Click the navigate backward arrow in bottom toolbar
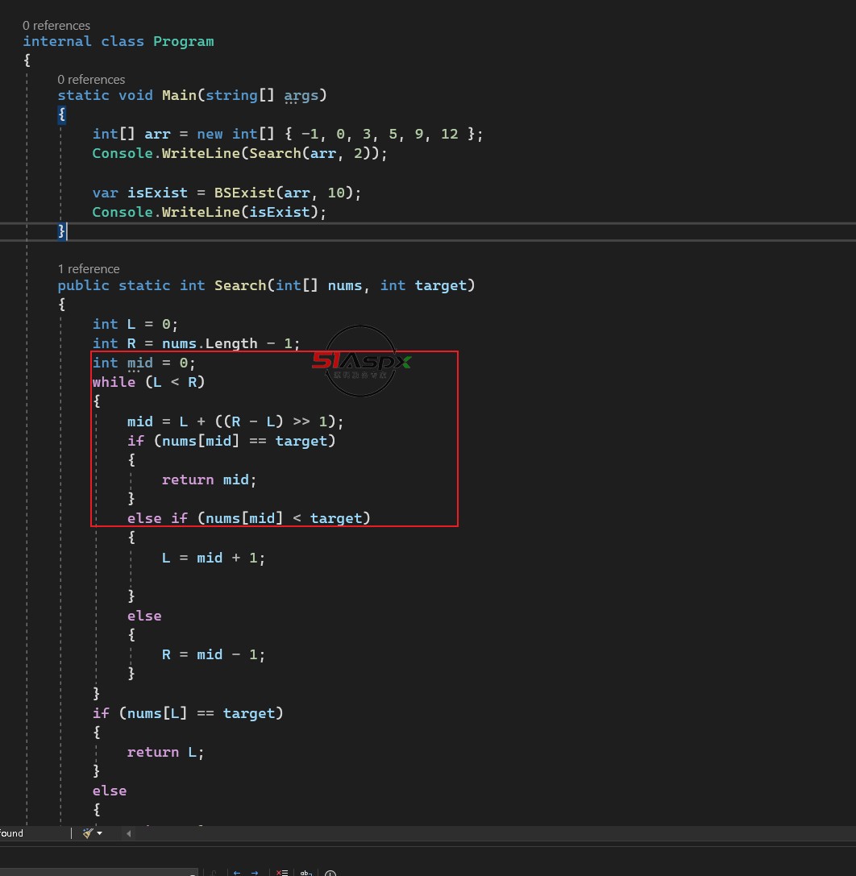Viewport: 856px width, 876px height. coord(237,872)
